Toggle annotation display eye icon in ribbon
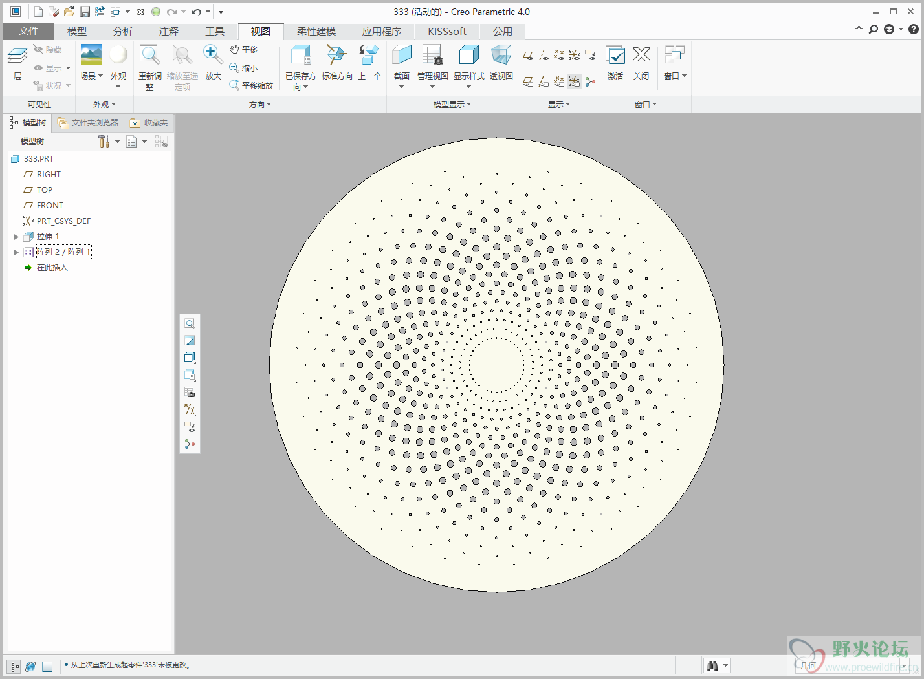Screen dimensions: 924x679 (x=590, y=56)
